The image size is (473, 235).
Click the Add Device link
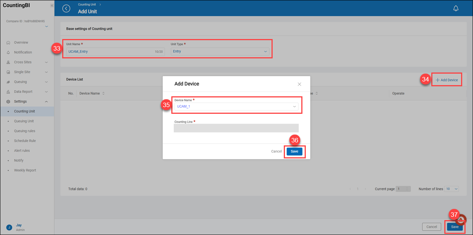[x=447, y=80]
